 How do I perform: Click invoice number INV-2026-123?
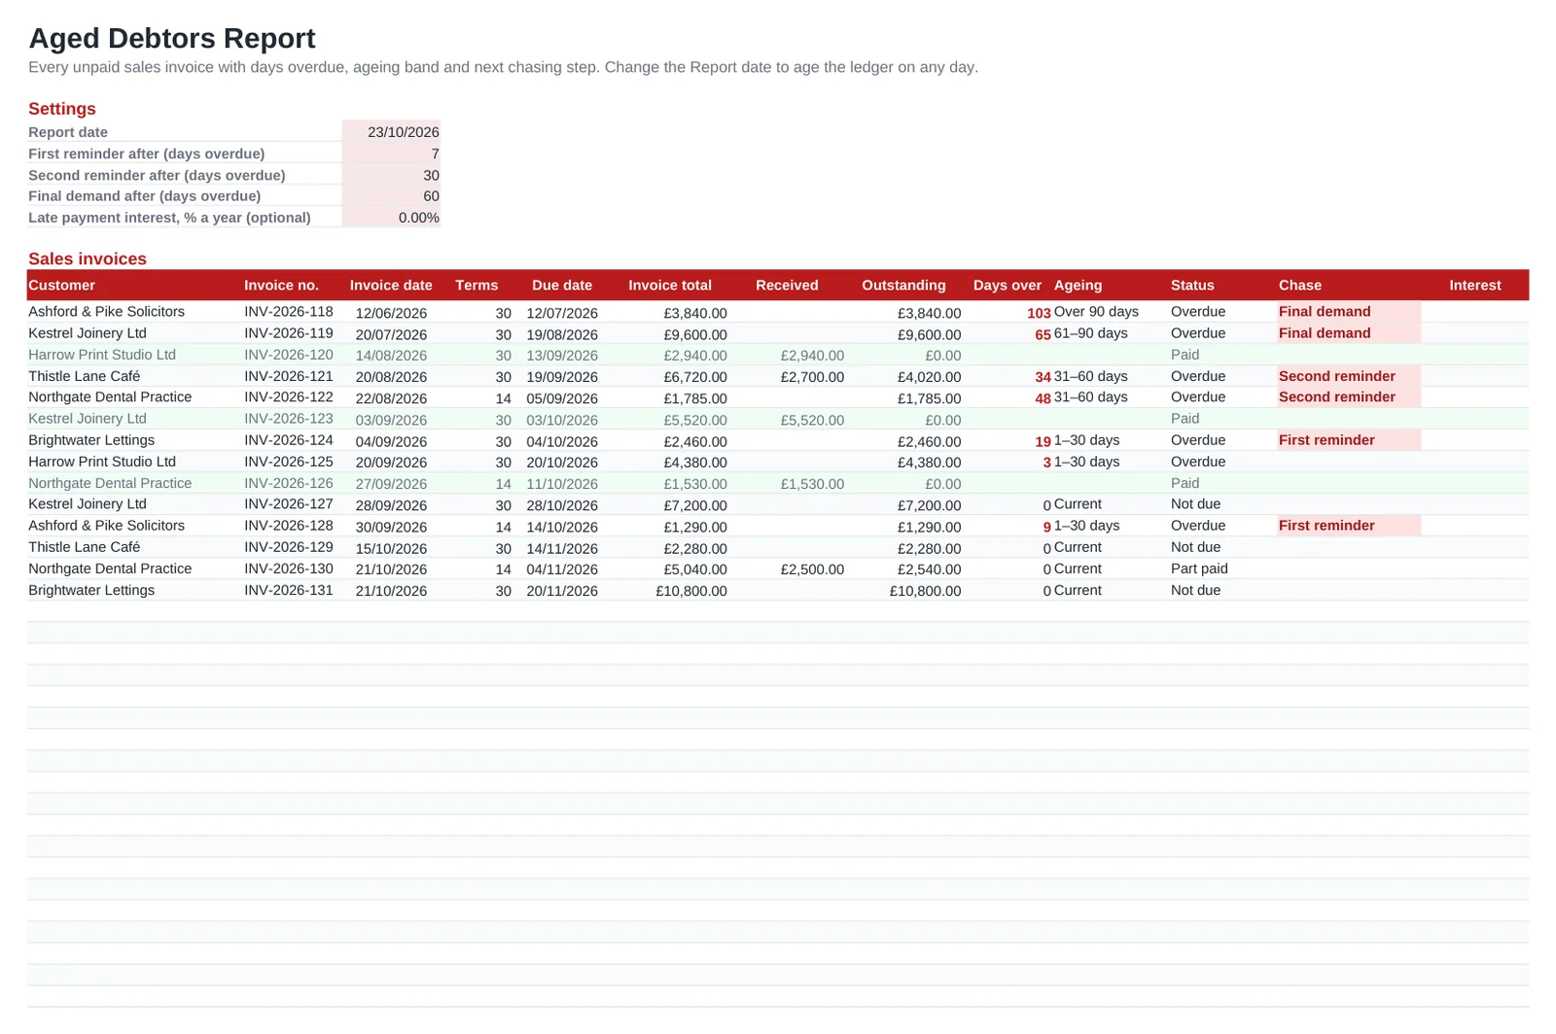(289, 419)
